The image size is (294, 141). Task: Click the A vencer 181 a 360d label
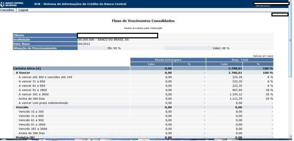pos(33,94)
